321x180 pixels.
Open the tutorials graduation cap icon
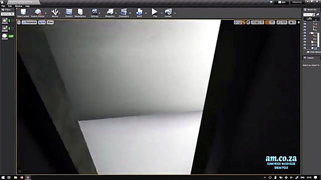(x=271, y=2)
